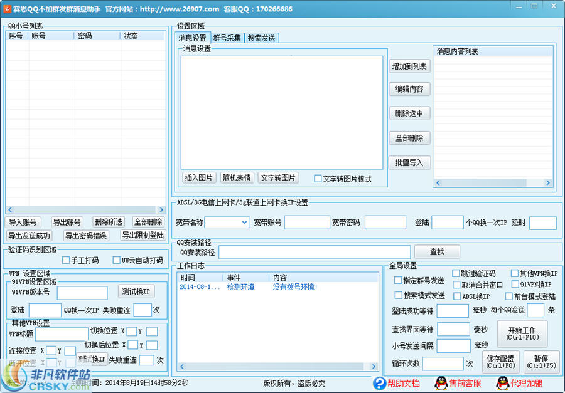The height and width of the screenshot is (393, 565).
Task: Toggle 文字转图片模式 checkbox
Action: (x=318, y=179)
